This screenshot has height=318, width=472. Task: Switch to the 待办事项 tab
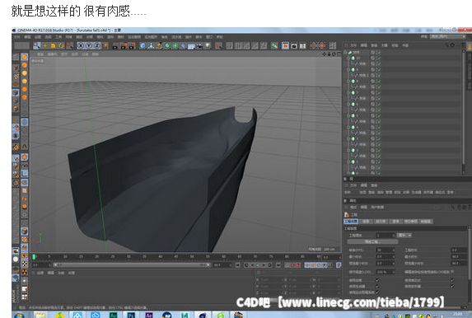[410, 222]
